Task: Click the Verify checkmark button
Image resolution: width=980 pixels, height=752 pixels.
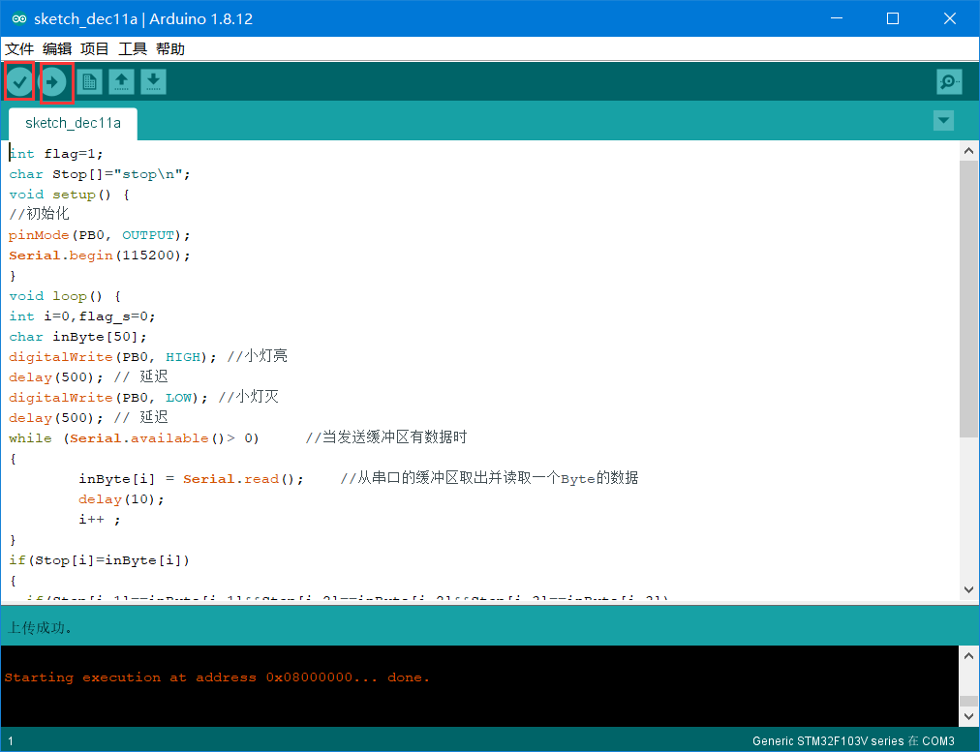Action: click(19, 81)
